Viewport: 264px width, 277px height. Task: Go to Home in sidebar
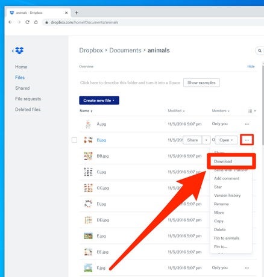(x=21, y=67)
